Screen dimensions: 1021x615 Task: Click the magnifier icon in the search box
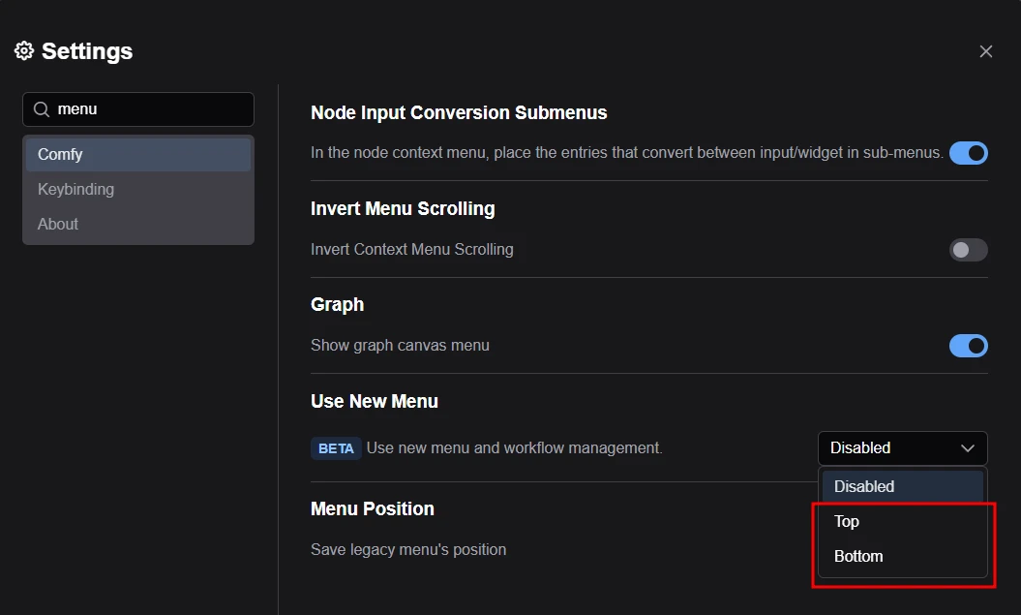[42, 109]
